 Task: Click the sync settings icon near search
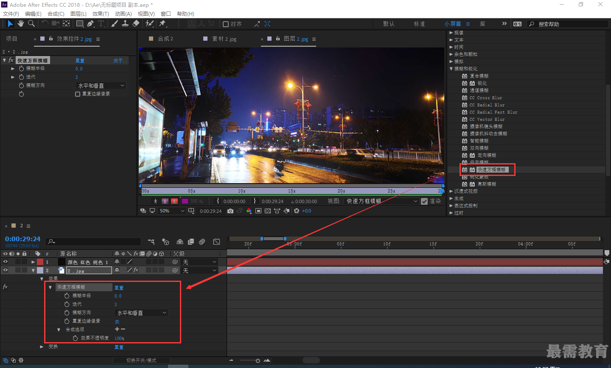click(x=517, y=24)
